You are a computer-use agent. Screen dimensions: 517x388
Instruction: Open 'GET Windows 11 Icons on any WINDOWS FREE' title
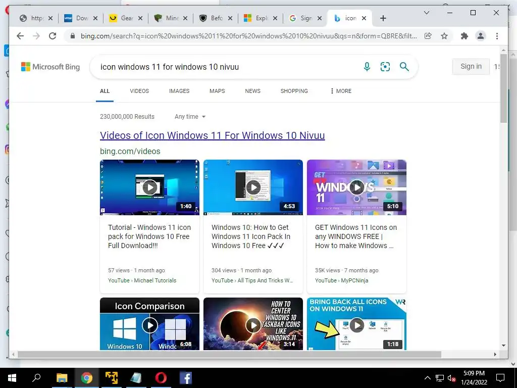point(356,236)
